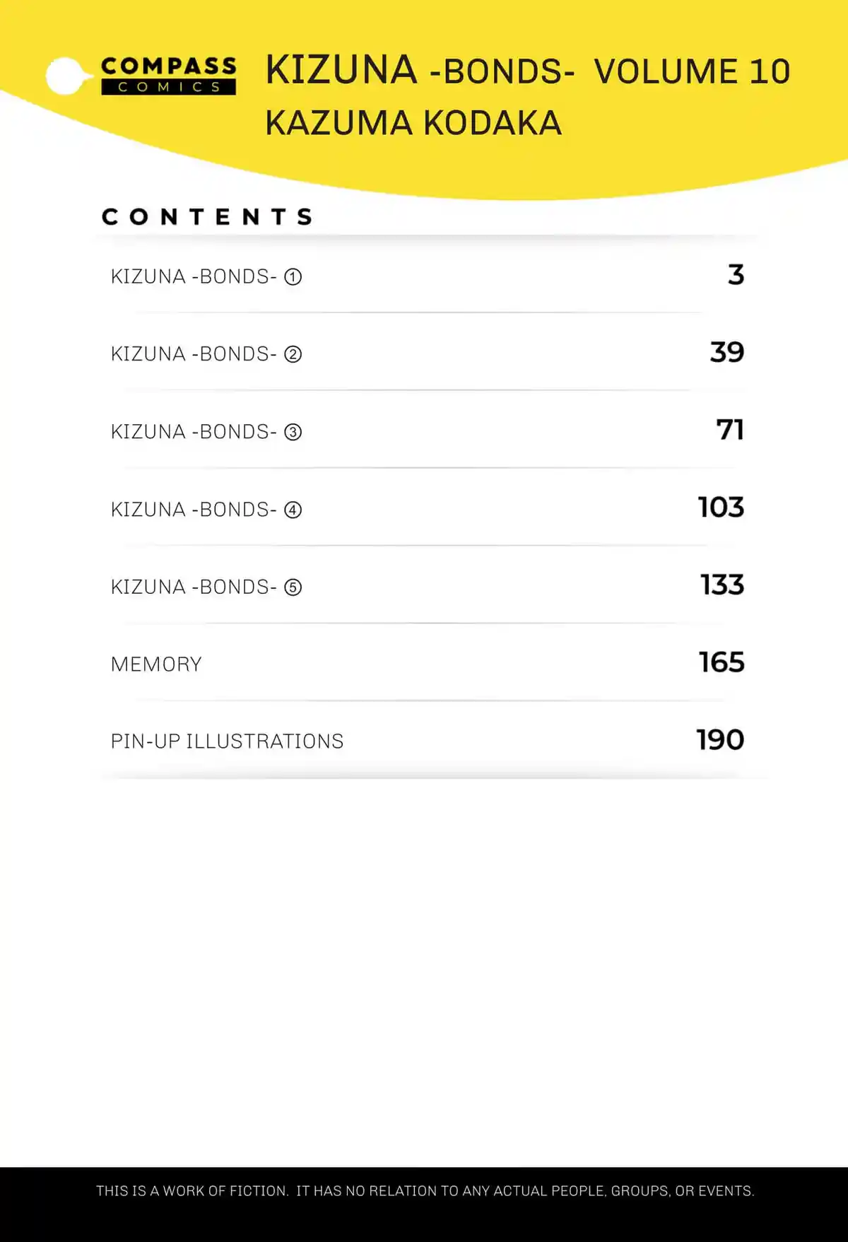
Task: Select the circled number 2 chapter marker
Action: pos(293,354)
